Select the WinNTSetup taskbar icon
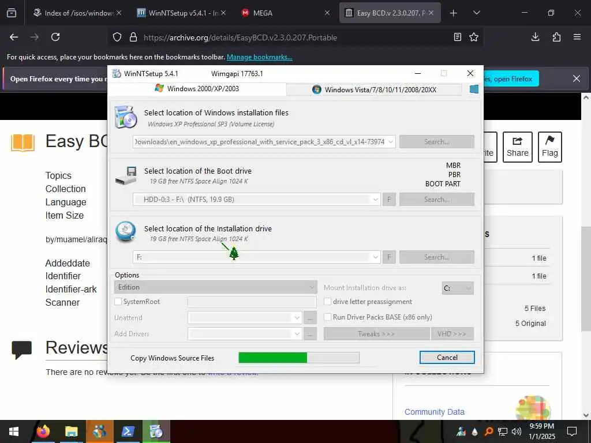 156,431
